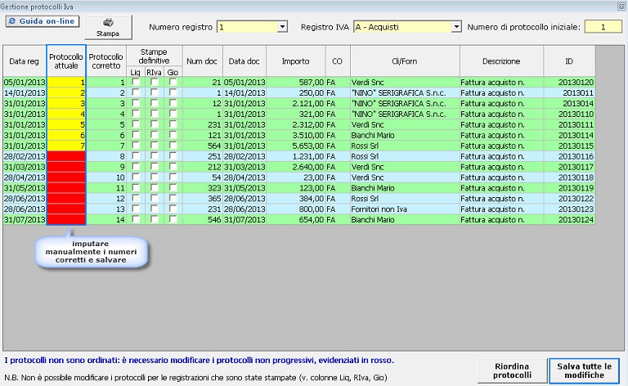Click importo 800,00 cell

coord(295,209)
